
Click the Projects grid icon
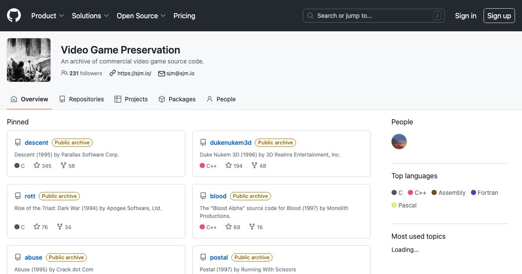117,99
